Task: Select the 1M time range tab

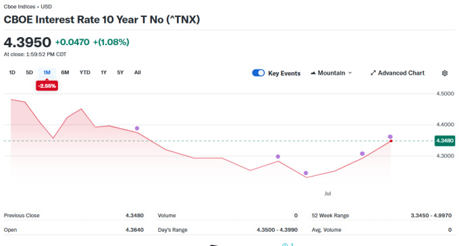Action: pyautogui.click(x=47, y=73)
